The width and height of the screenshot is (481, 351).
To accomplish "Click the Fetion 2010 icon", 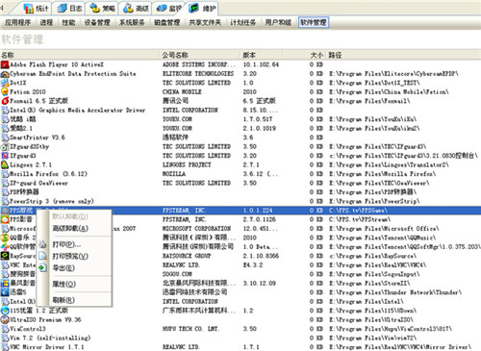I will (5, 92).
